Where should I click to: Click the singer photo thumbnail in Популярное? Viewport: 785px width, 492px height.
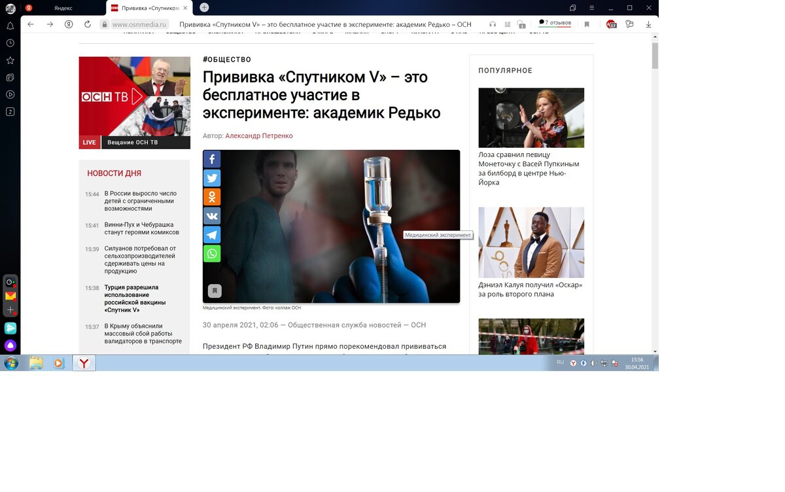point(531,118)
